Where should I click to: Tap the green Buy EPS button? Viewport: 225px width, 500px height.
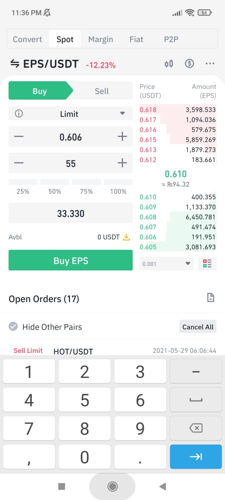pyautogui.click(x=71, y=260)
